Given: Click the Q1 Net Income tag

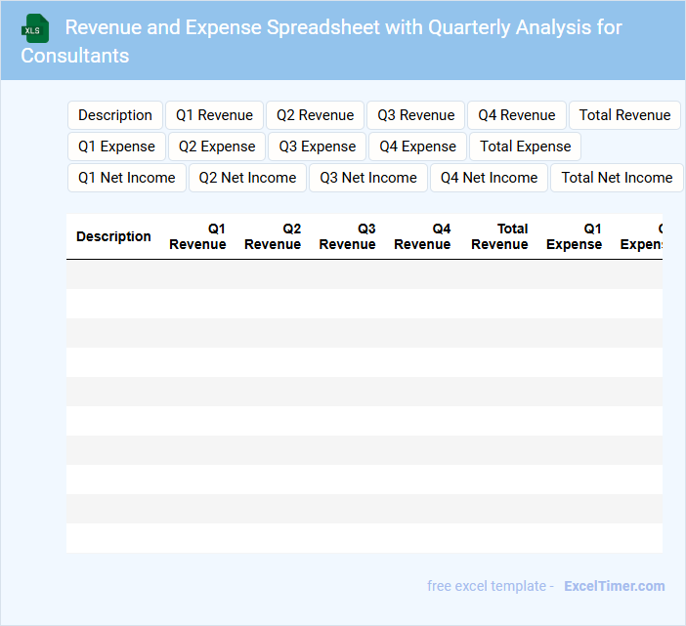Looking at the screenshot, I should click(x=127, y=178).
